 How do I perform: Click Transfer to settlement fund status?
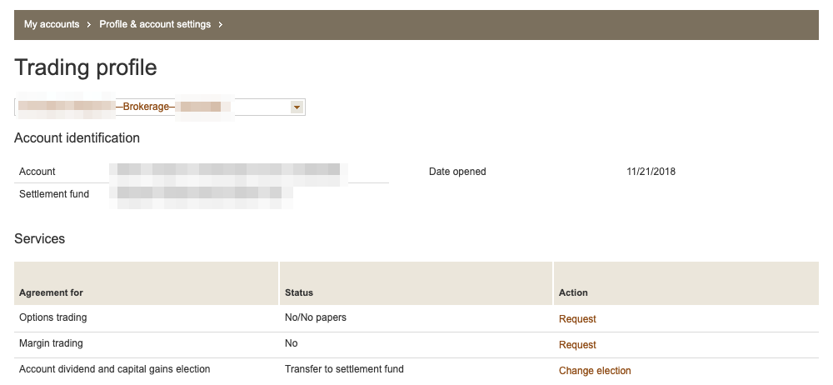tap(344, 369)
